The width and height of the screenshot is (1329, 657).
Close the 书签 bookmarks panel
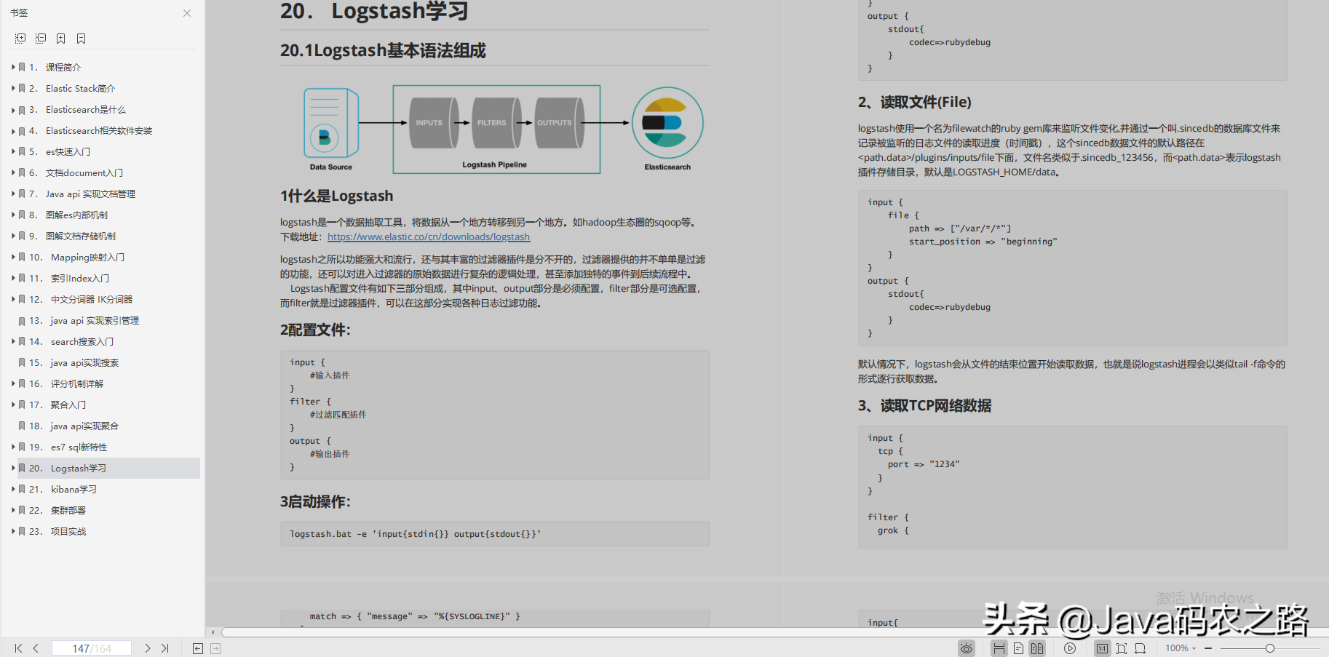(x=187, y=13)
